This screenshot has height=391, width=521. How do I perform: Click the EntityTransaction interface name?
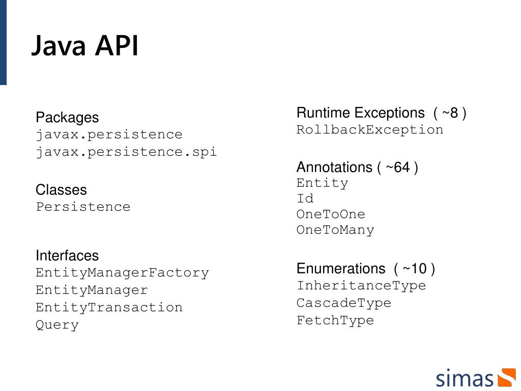coord(109,308)
